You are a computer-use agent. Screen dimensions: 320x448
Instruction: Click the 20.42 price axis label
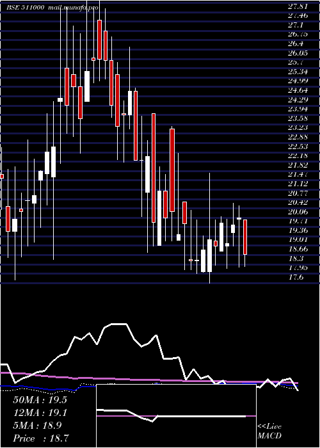point(298,203)
